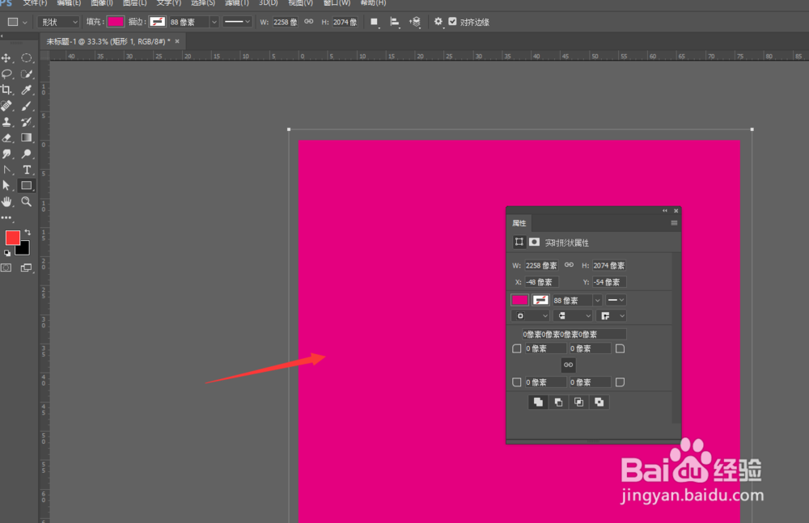Select the Rectangle shape tool

[27, 186]
